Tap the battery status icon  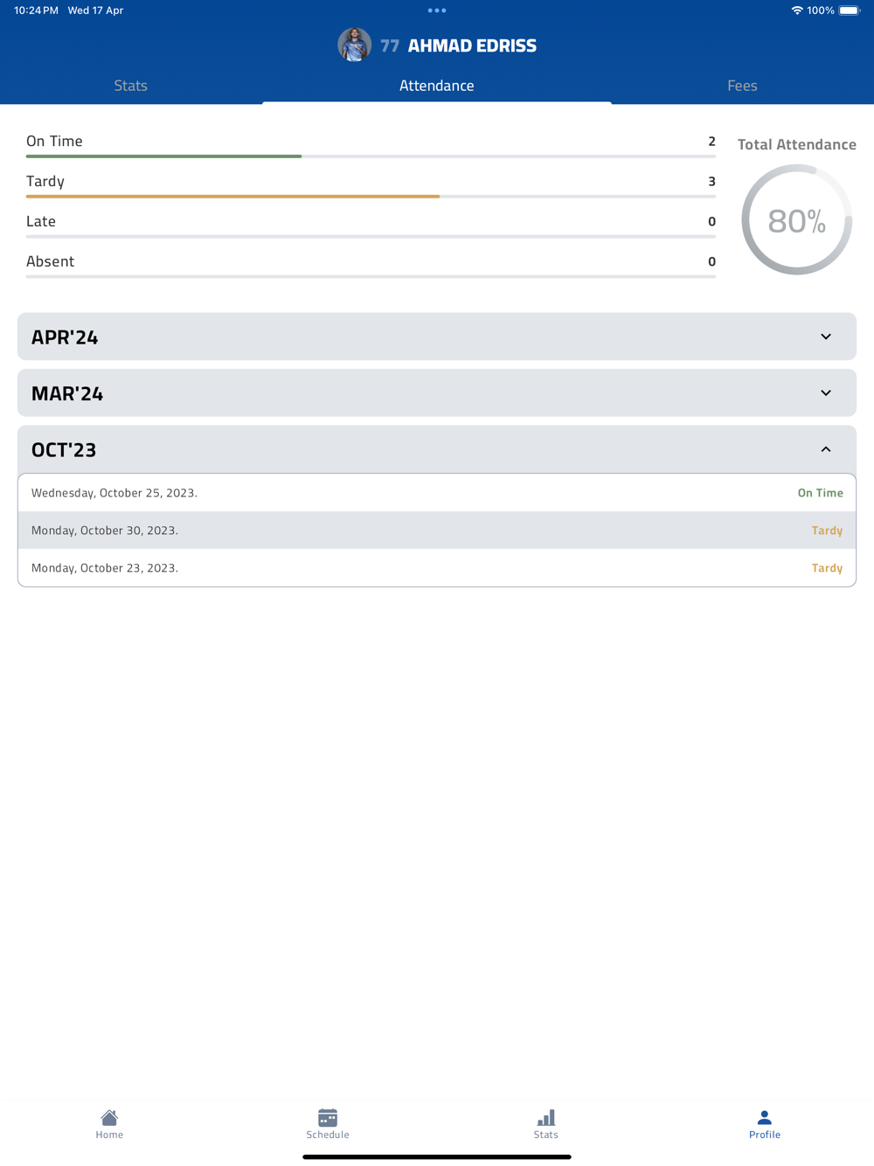coord(849,10)
